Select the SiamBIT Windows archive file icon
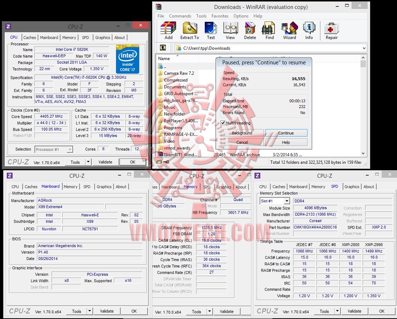Image resolution: width=397 pixels, height=319 pixels. pos(160,154)
